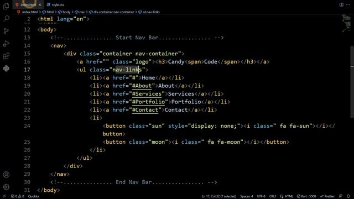Click the 'display: none;' style value
This screenshot has height=199, width=354.
(214, 126)
